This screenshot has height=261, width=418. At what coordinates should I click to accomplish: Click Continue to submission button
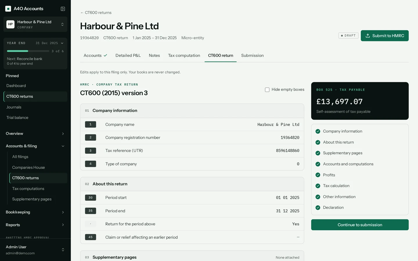point(360,225)
